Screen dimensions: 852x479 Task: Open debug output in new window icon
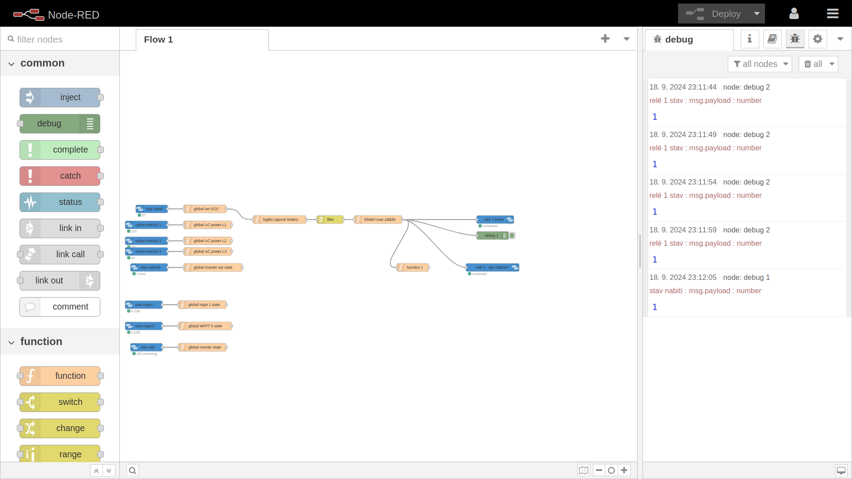[841, 470]
